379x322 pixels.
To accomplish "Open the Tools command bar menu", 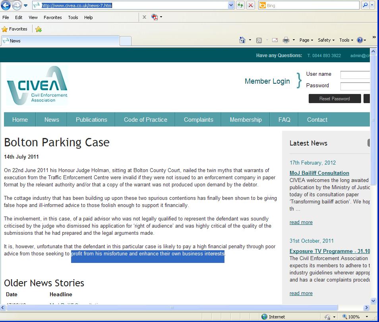I will coord(346,40).
